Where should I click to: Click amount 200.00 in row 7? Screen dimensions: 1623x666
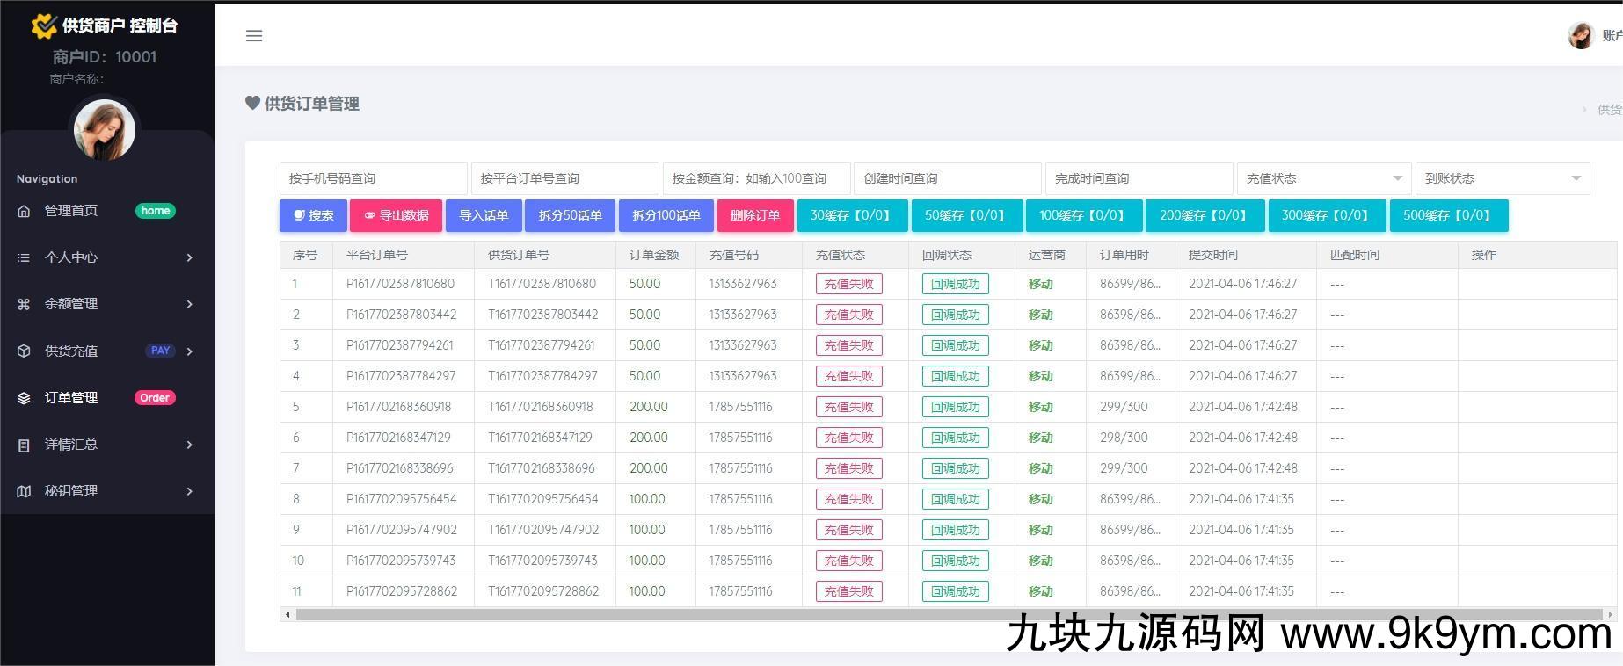point(649,468)
